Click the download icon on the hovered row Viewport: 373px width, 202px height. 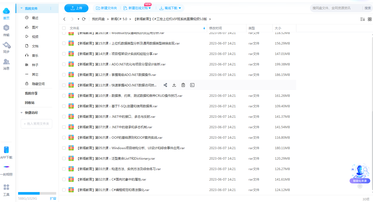point(174,85)
